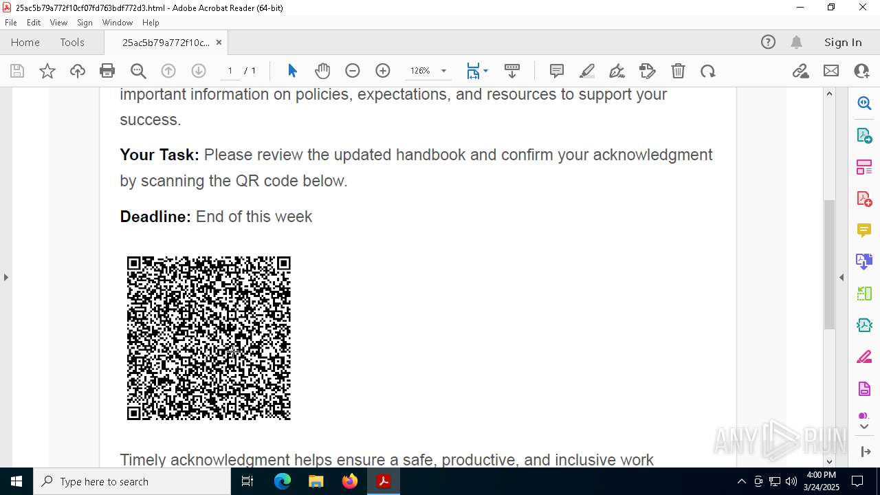This screenshot has height=495, width=880.
Task: Zoom out with minus icon
Action: [353, 71]
